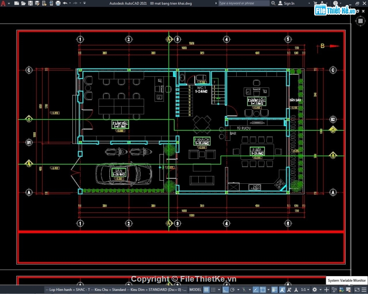
Task: Click the ViewCube in the drawing corner
Action: 360,21
